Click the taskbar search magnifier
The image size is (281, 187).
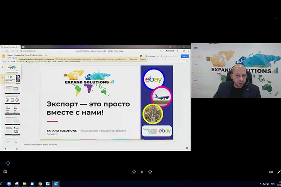coord(1,184)
